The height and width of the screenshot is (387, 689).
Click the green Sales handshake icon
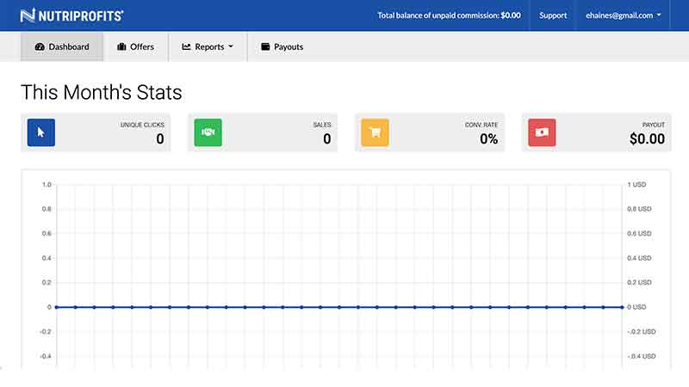pos(208,132)
